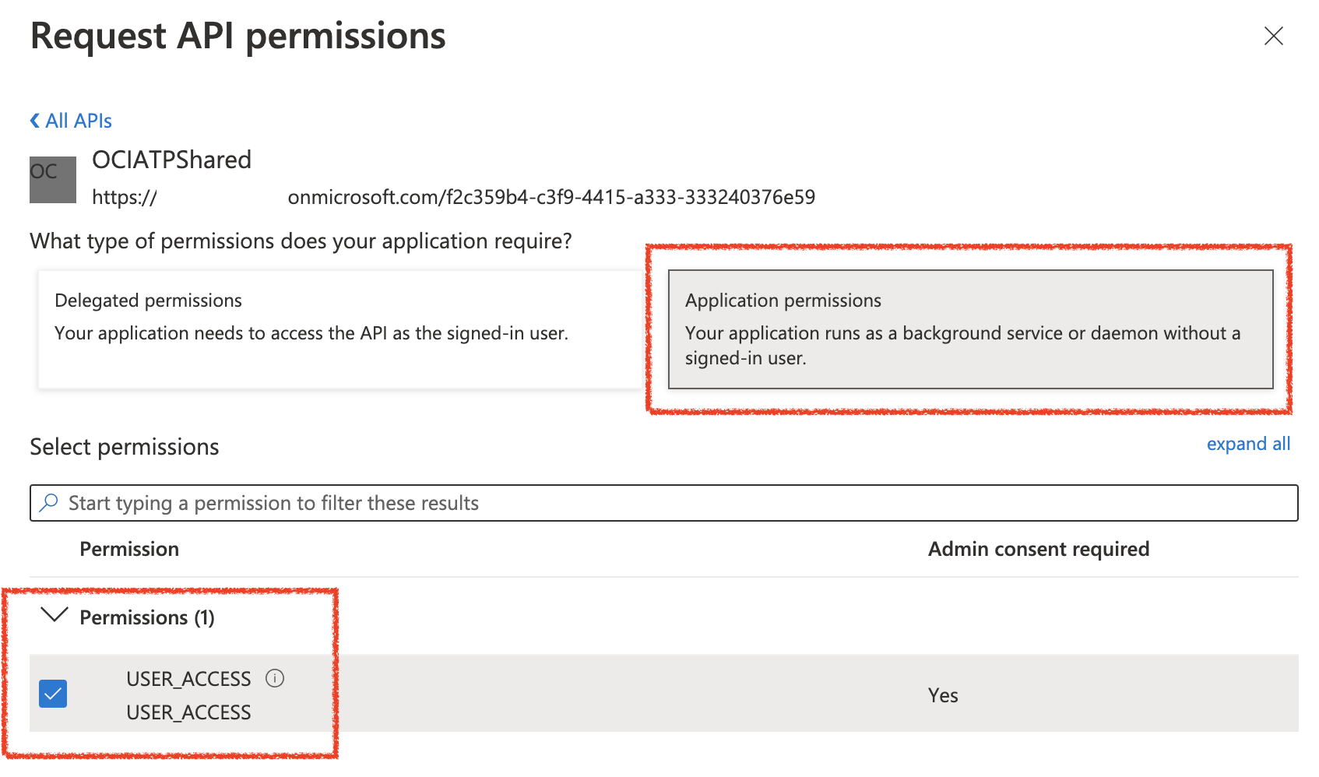Click the back chevron beside All APIs
1319x777 pixels.
(x=33, y=120)
